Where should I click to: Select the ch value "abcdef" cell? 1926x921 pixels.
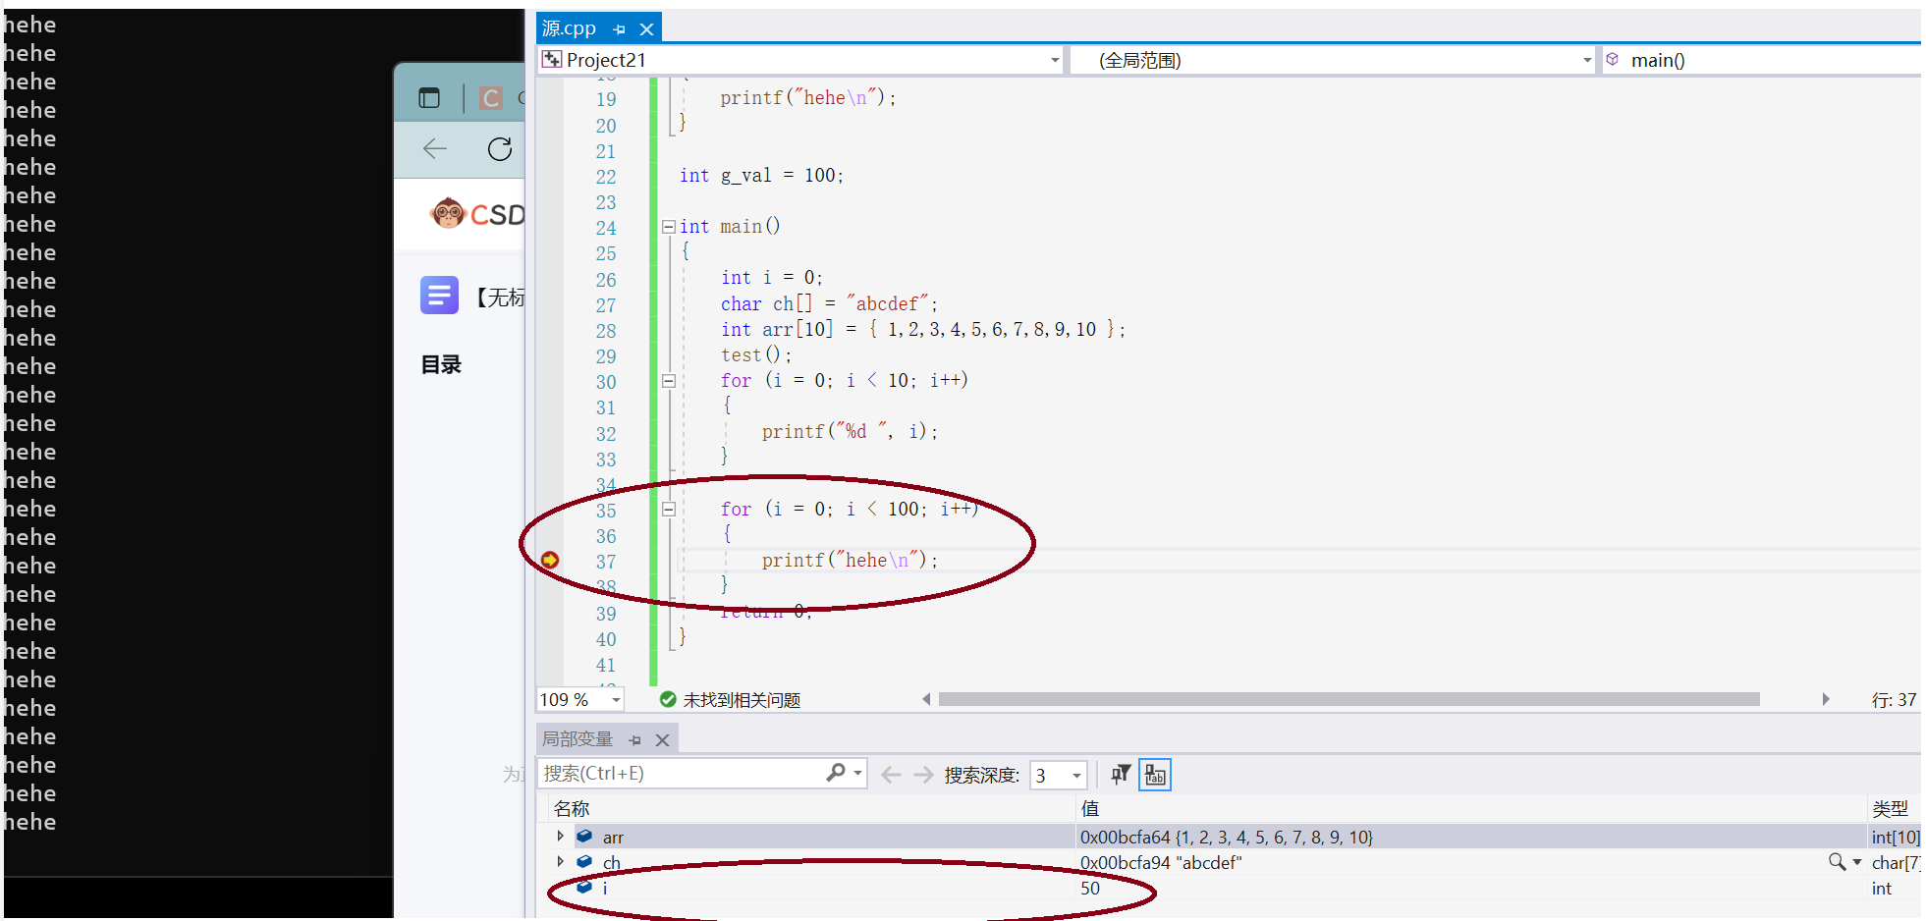coord(1161,863)
